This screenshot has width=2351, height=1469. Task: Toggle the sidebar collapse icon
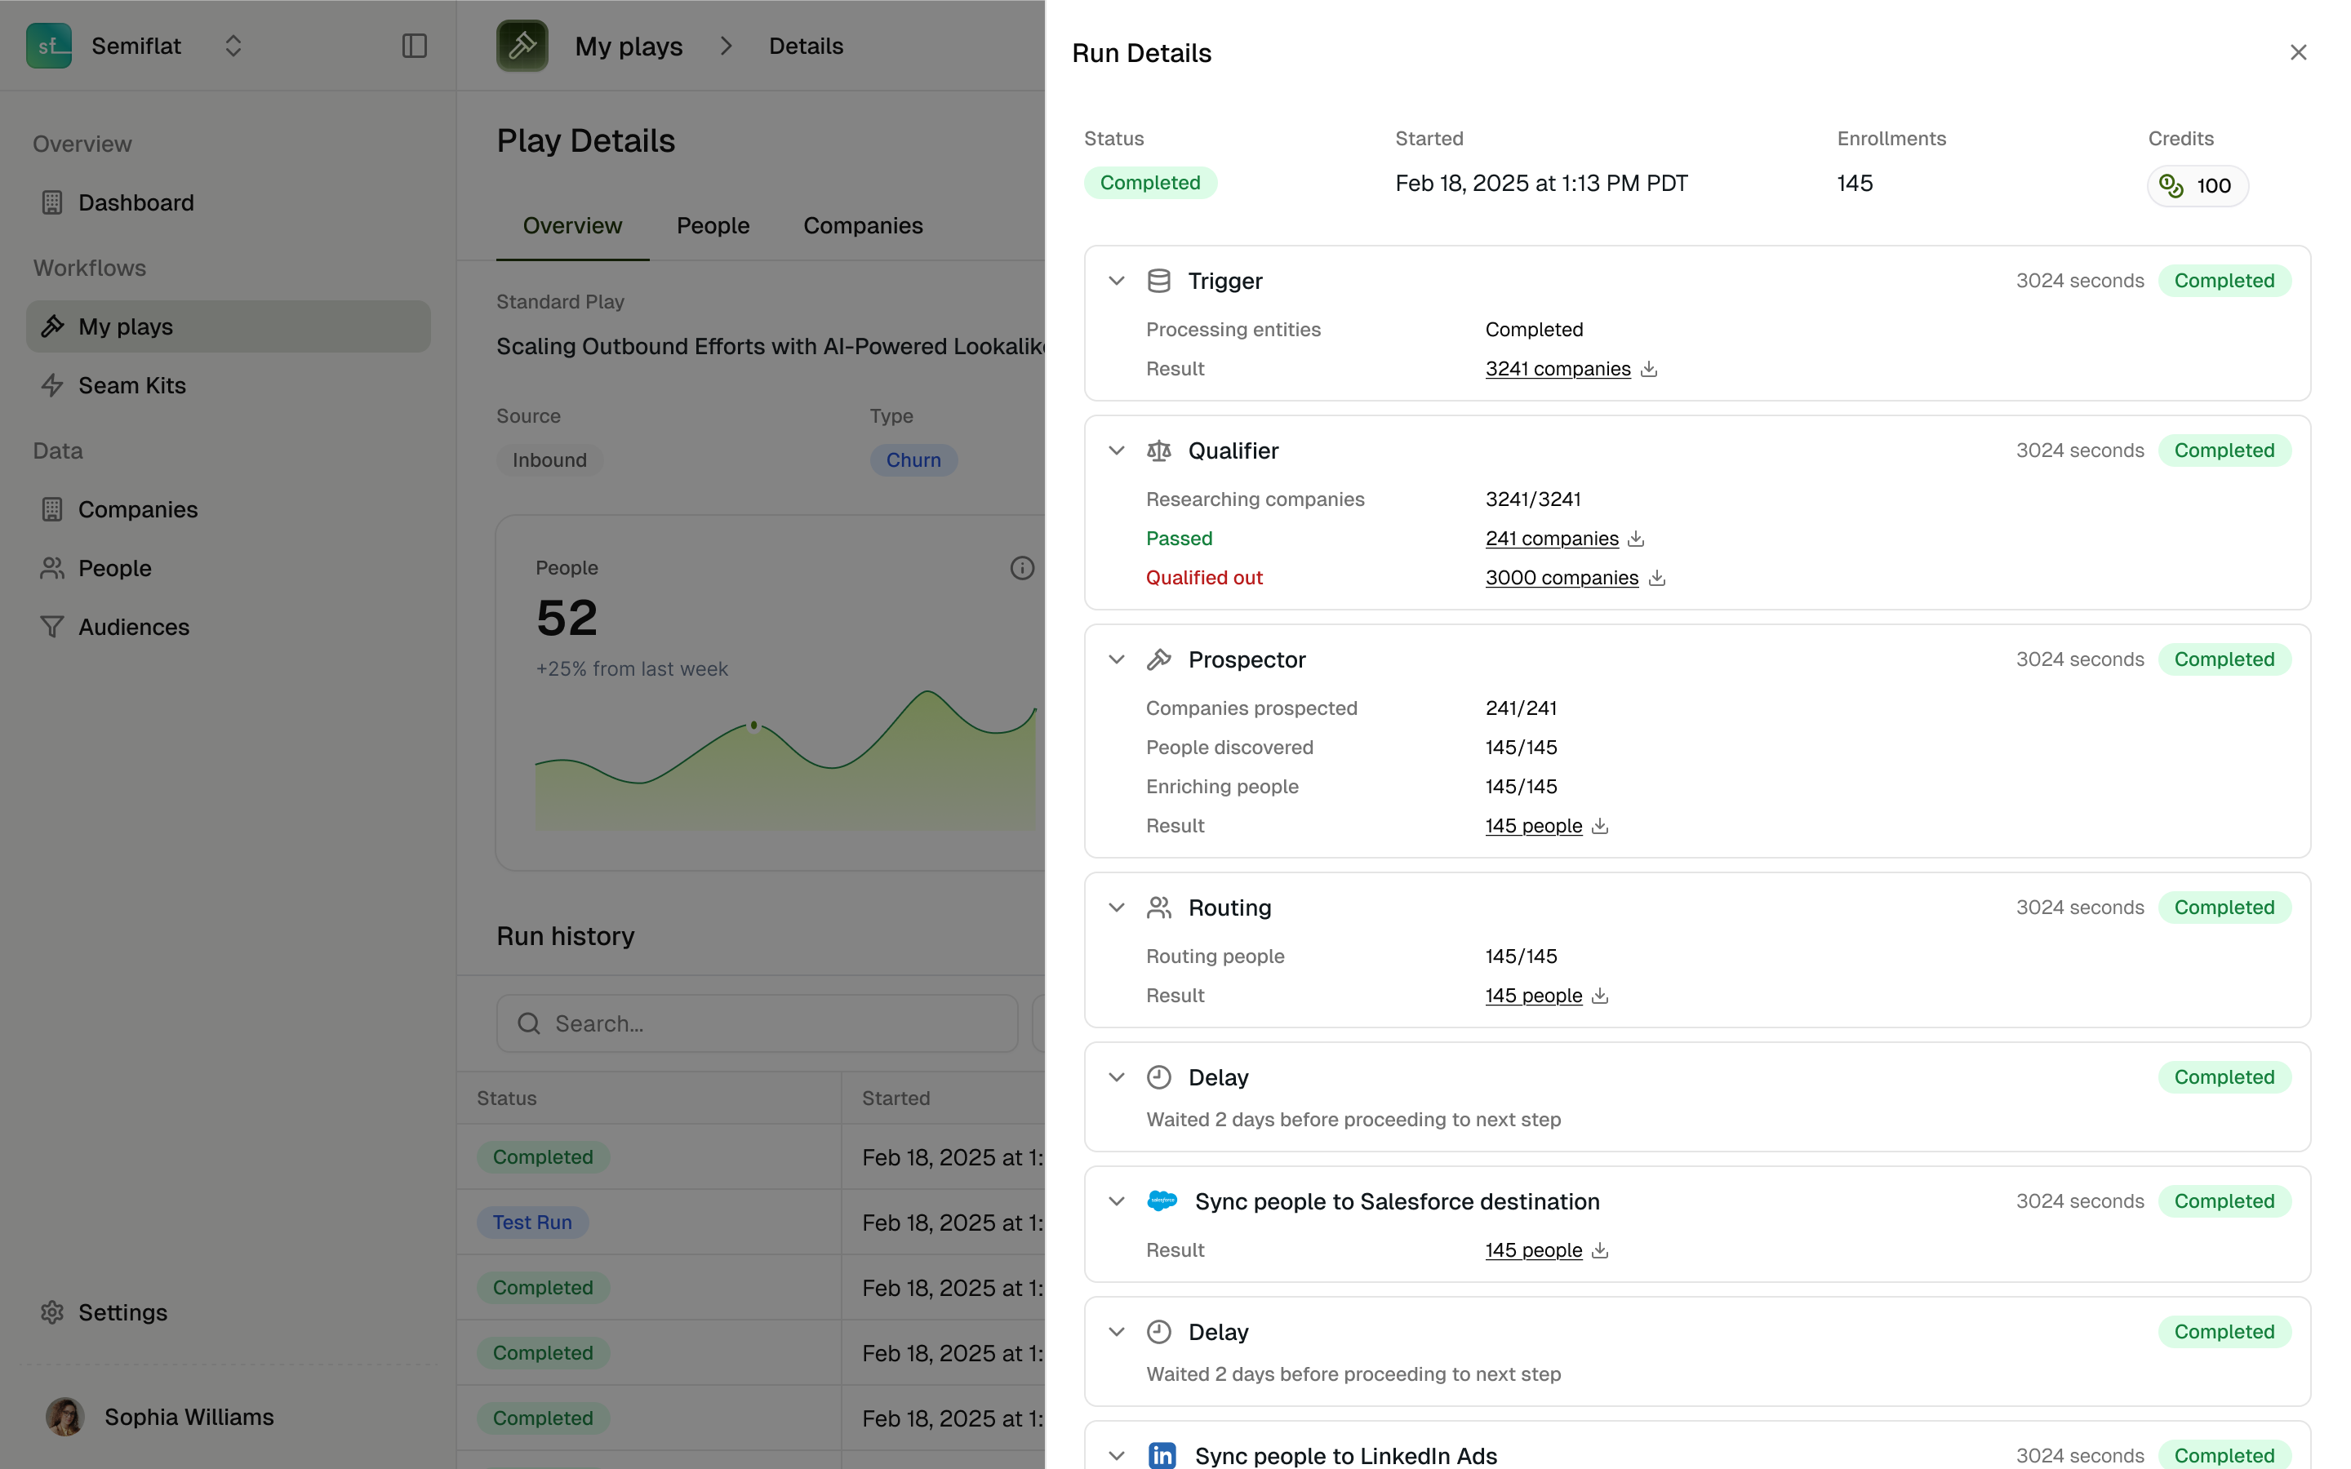tap(415, 46)
